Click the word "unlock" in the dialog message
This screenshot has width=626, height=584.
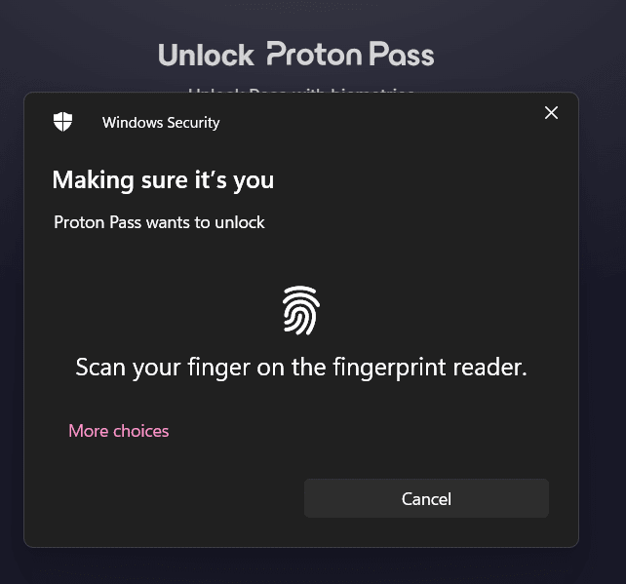(240, 222)
